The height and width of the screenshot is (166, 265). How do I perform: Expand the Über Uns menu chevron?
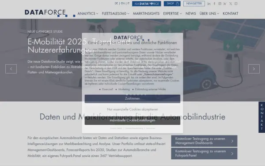click(x=218, y=14)
